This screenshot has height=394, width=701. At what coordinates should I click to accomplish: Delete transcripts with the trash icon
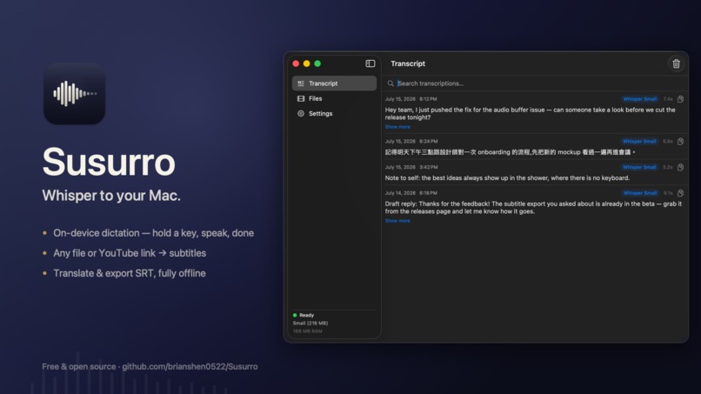676,64
